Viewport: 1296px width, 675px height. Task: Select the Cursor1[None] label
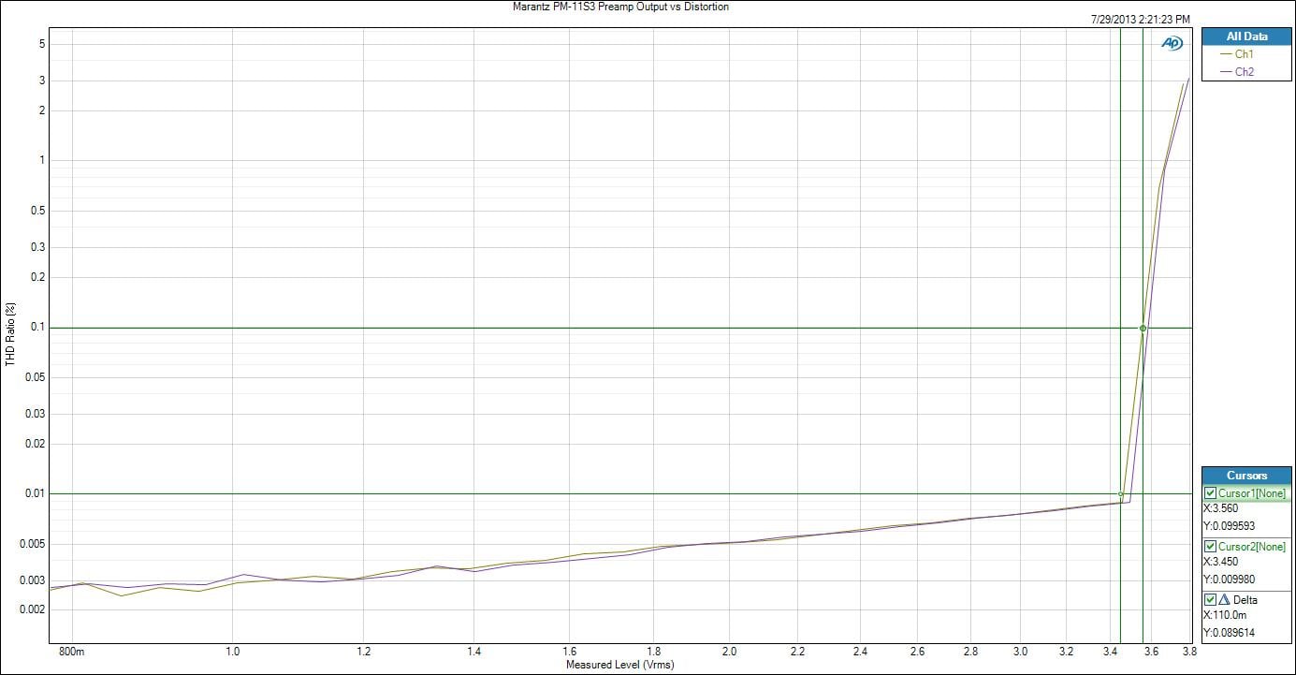coord(1252,493)
